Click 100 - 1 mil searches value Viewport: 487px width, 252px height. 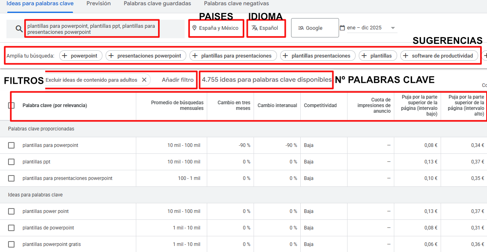click(189, 178)
